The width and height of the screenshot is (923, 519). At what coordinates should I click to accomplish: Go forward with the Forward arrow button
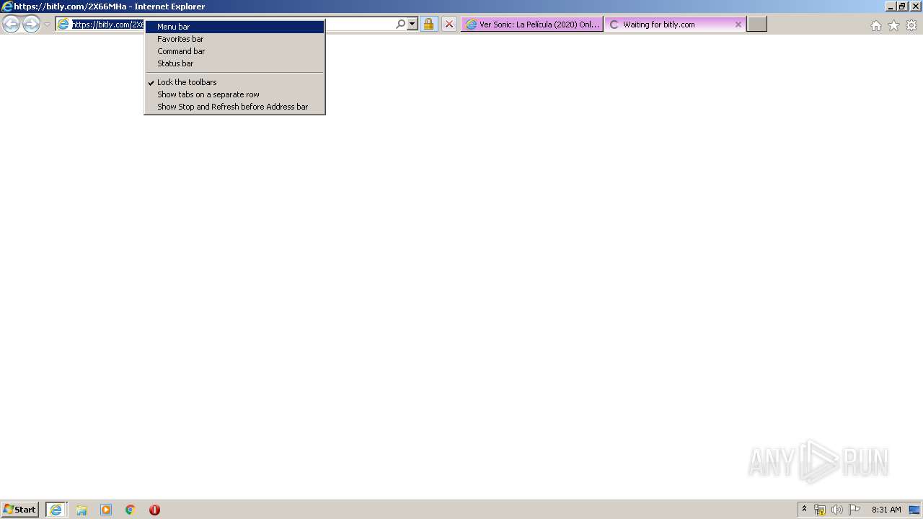click(31, 25)
